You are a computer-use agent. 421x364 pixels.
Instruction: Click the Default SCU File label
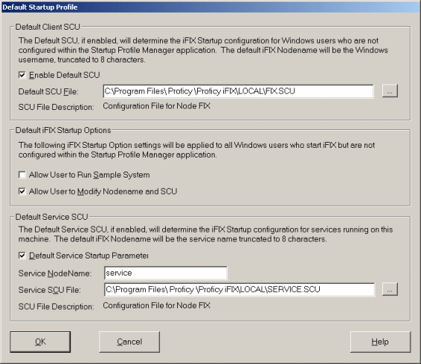point(48,91)
